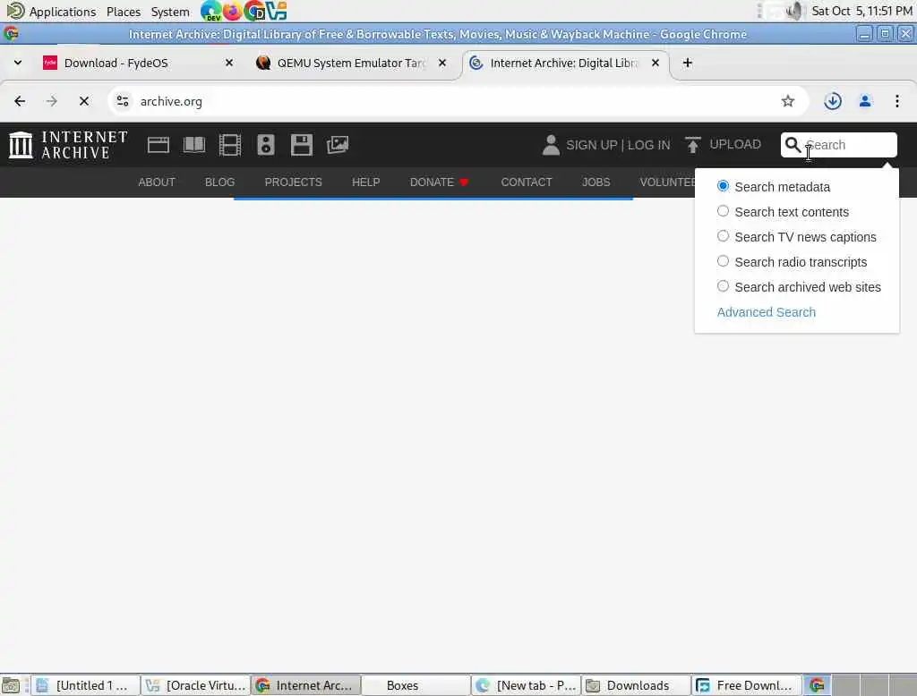917x696 pixels.
Task: Go back to the previous page
Action: pos(20,101)
